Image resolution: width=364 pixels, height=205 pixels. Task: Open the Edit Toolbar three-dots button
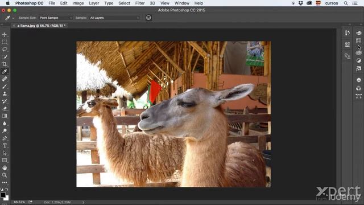(5, 183)
